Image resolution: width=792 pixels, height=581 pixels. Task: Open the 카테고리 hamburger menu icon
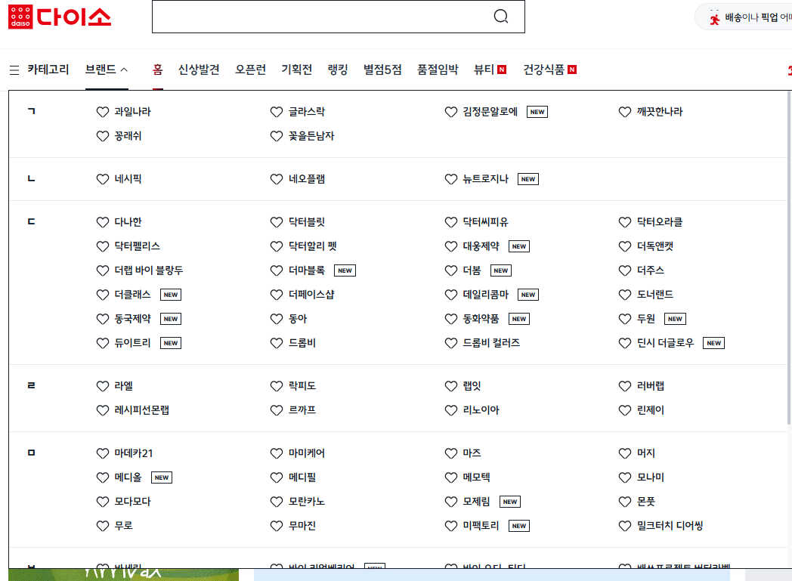click(x=14, y=70)
